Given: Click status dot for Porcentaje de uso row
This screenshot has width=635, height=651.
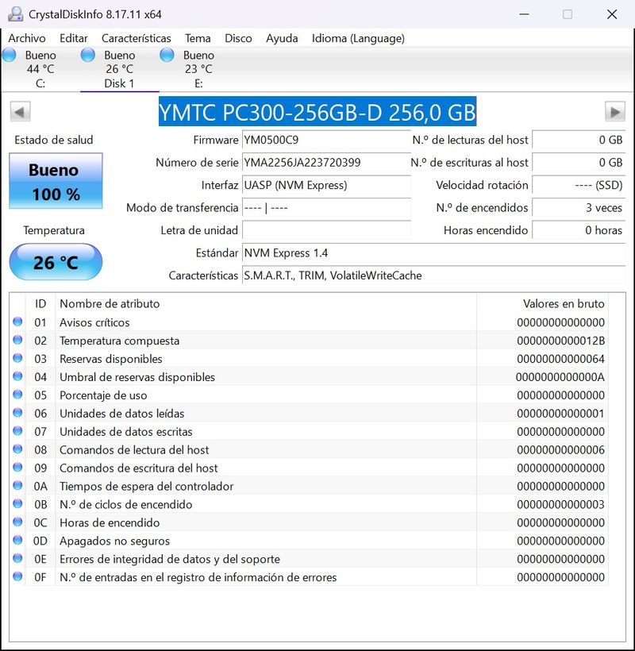Looking at the screenshot, I should 17,394.
